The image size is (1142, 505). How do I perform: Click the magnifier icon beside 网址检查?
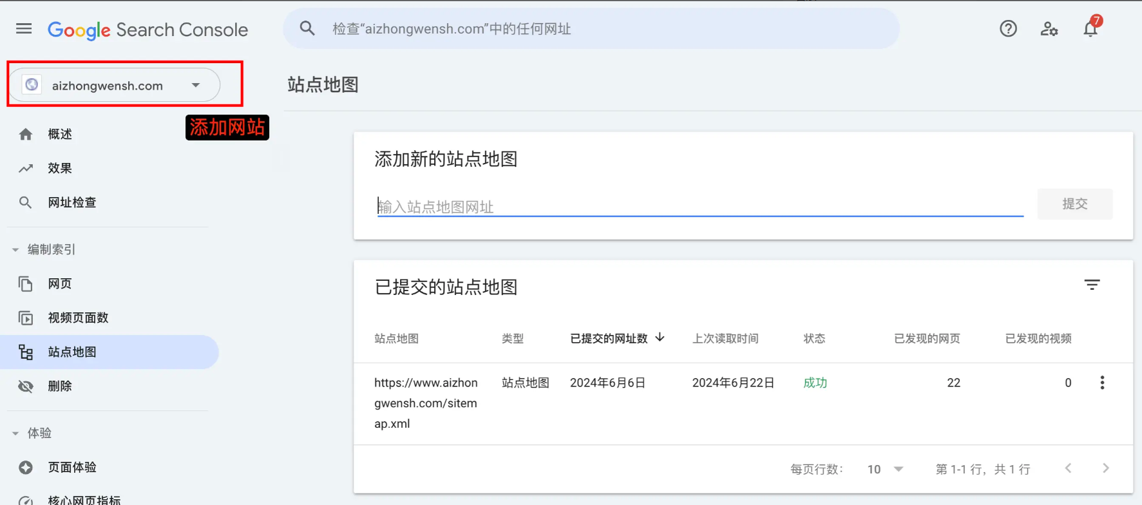26,202
